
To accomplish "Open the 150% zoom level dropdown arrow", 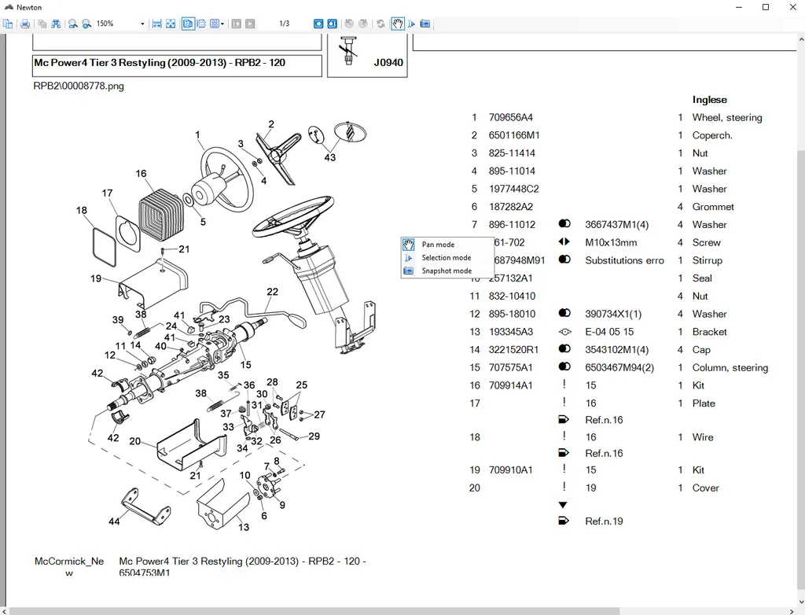I will (x=142, y=24).
